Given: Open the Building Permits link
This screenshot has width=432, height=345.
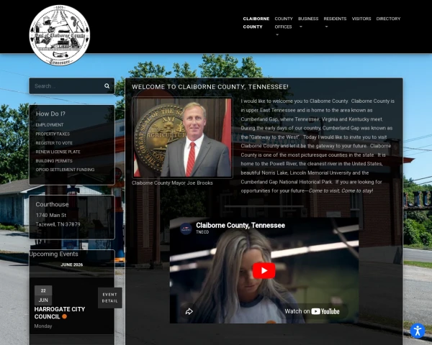Looking at the screenshot, I should pyautogui.click(x=54, y=161).
